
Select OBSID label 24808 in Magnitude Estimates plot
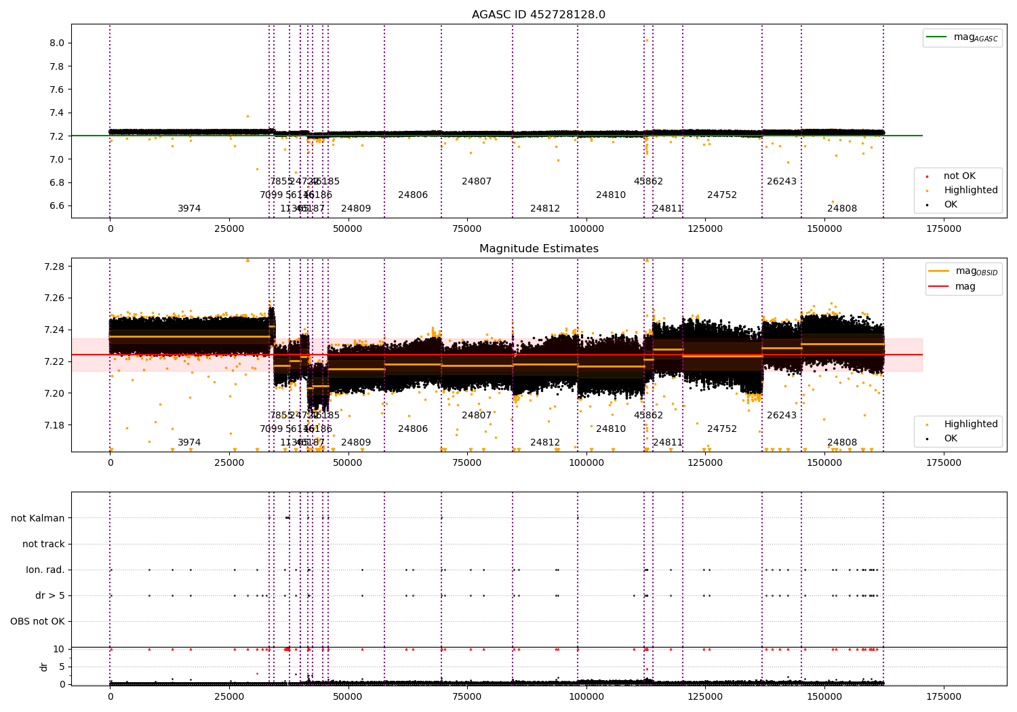coord(842,443)
